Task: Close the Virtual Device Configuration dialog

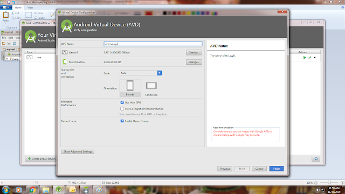Action: click(x=282, y=12)
